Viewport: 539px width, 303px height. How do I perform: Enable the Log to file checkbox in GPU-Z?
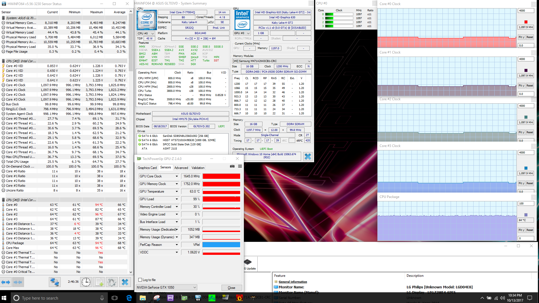(x=140, y=280)
